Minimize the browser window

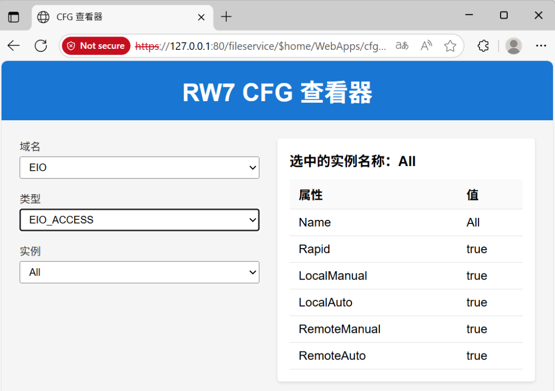pyautogui.click(x=469, y=15)
